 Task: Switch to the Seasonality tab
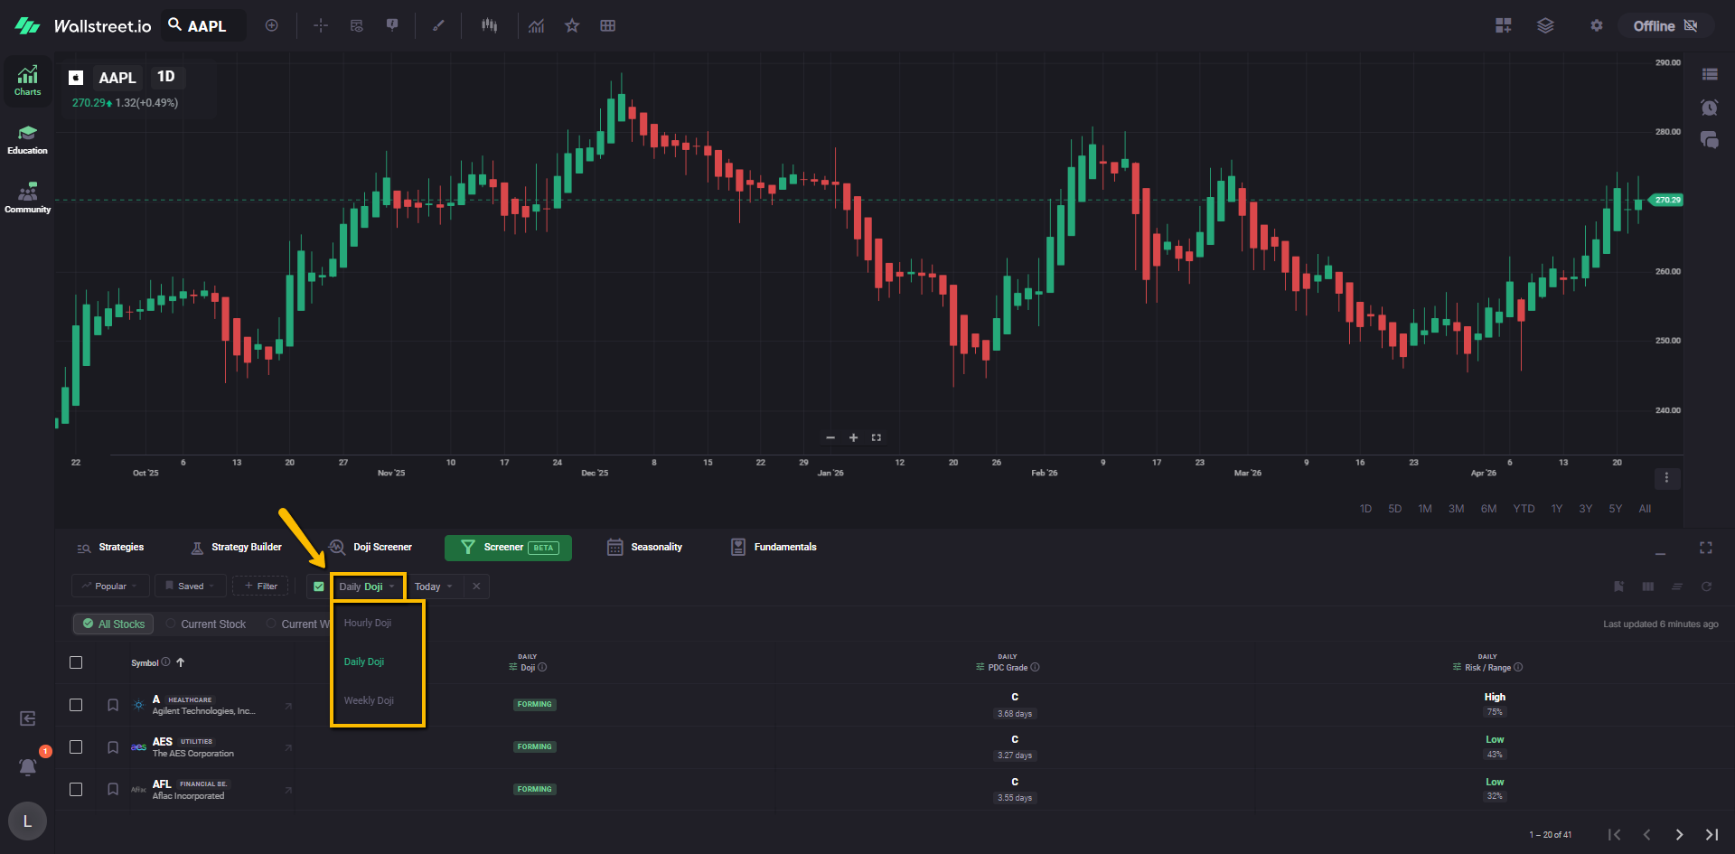pos(645,548)
